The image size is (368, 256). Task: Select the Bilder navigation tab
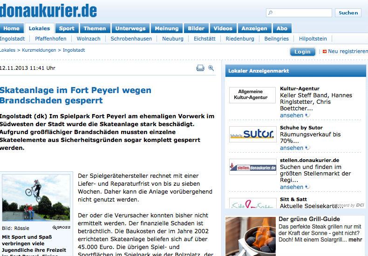pyautogui.click(x=196, y=28)
